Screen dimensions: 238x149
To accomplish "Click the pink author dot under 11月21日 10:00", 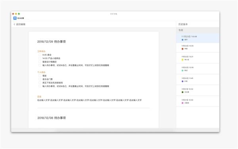I will pos(182,103).
